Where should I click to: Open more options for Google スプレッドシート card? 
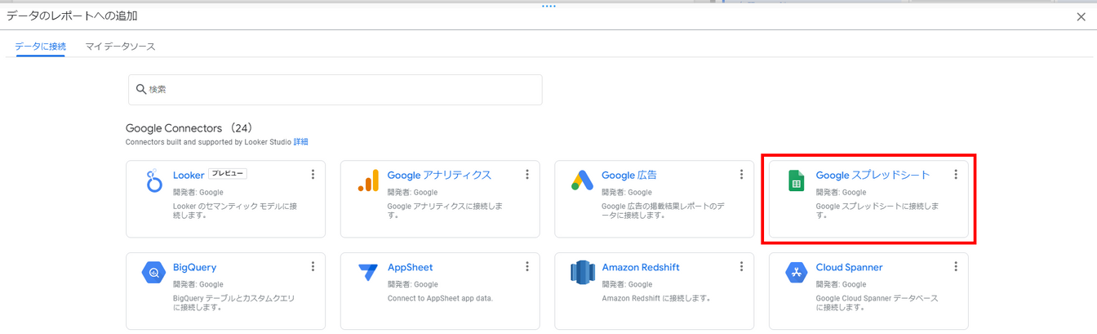click(956, 175)
